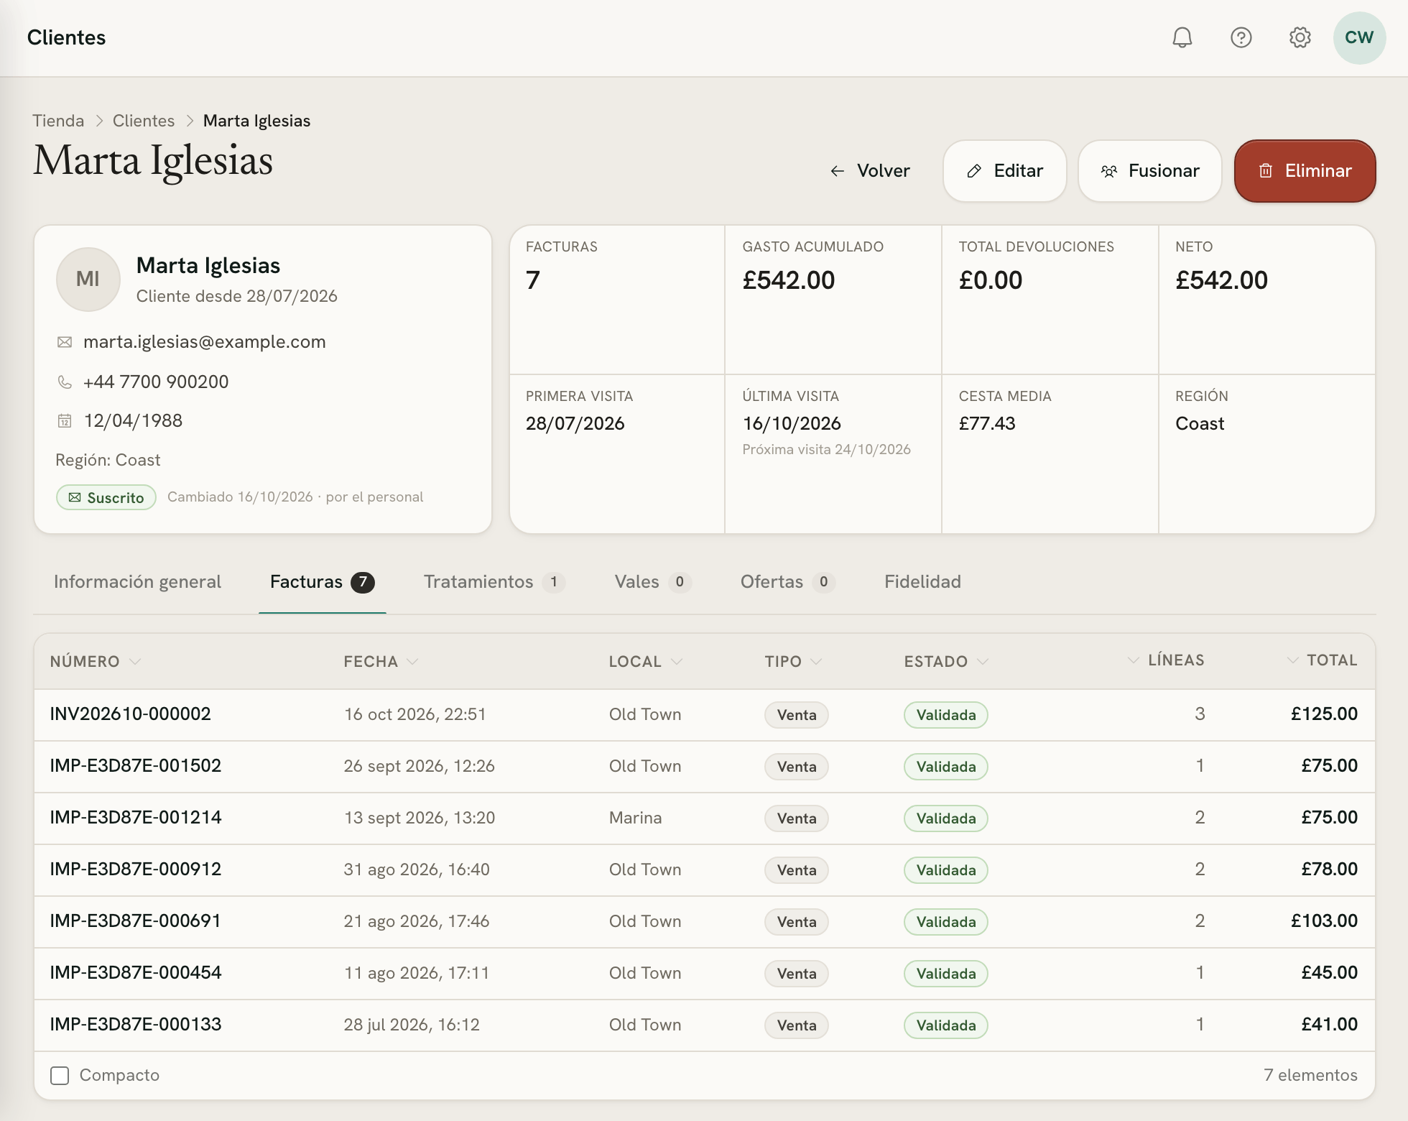Screen dimensions: 1408x1121
Task: Go back with the Volver button
Action: pyautogui.click(x=869, y=171)
